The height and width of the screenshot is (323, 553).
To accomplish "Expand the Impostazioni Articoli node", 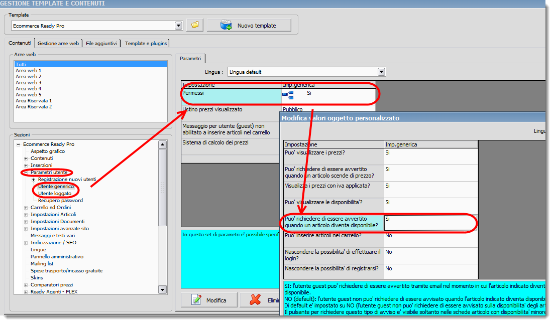I will 26,215.
